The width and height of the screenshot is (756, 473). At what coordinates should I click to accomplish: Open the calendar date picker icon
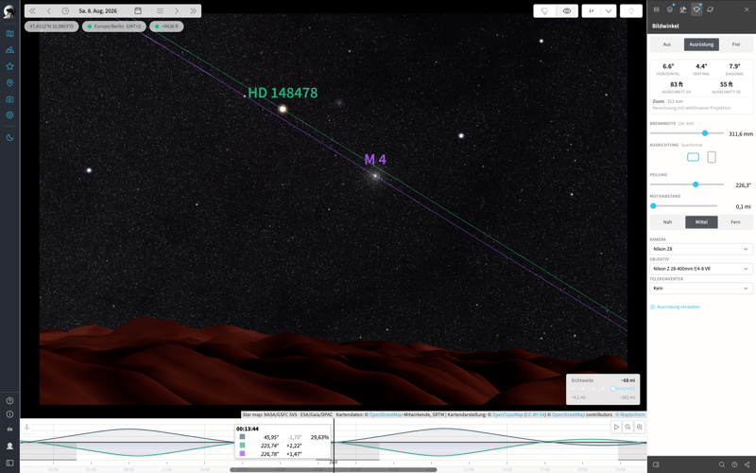[138, 10]
